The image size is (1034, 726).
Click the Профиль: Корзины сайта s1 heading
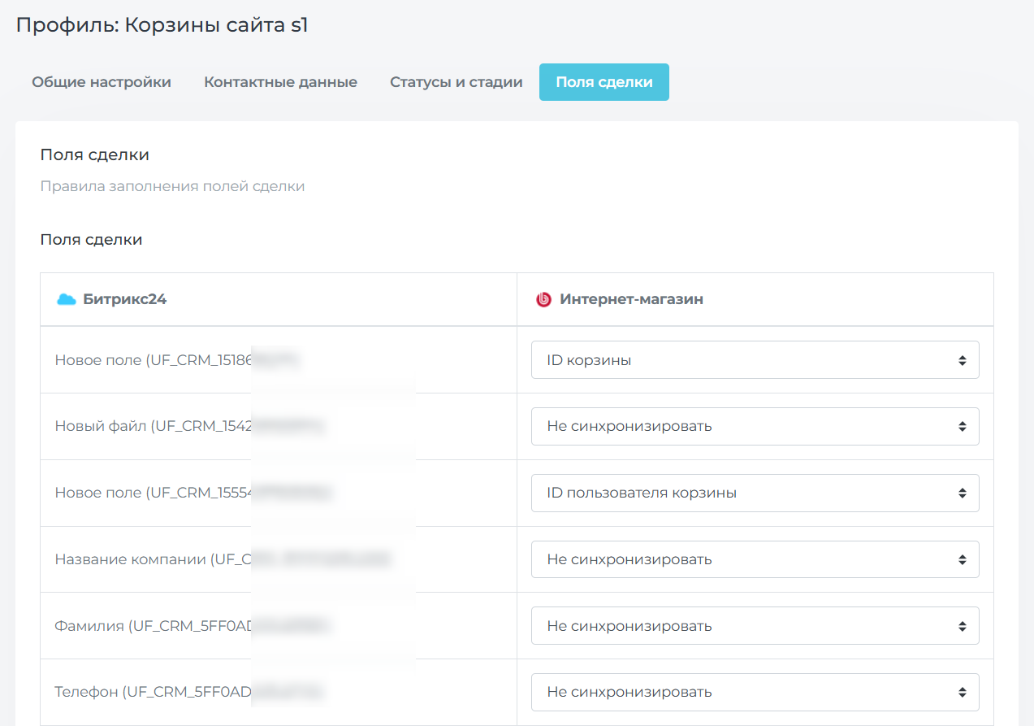(162, 25)
